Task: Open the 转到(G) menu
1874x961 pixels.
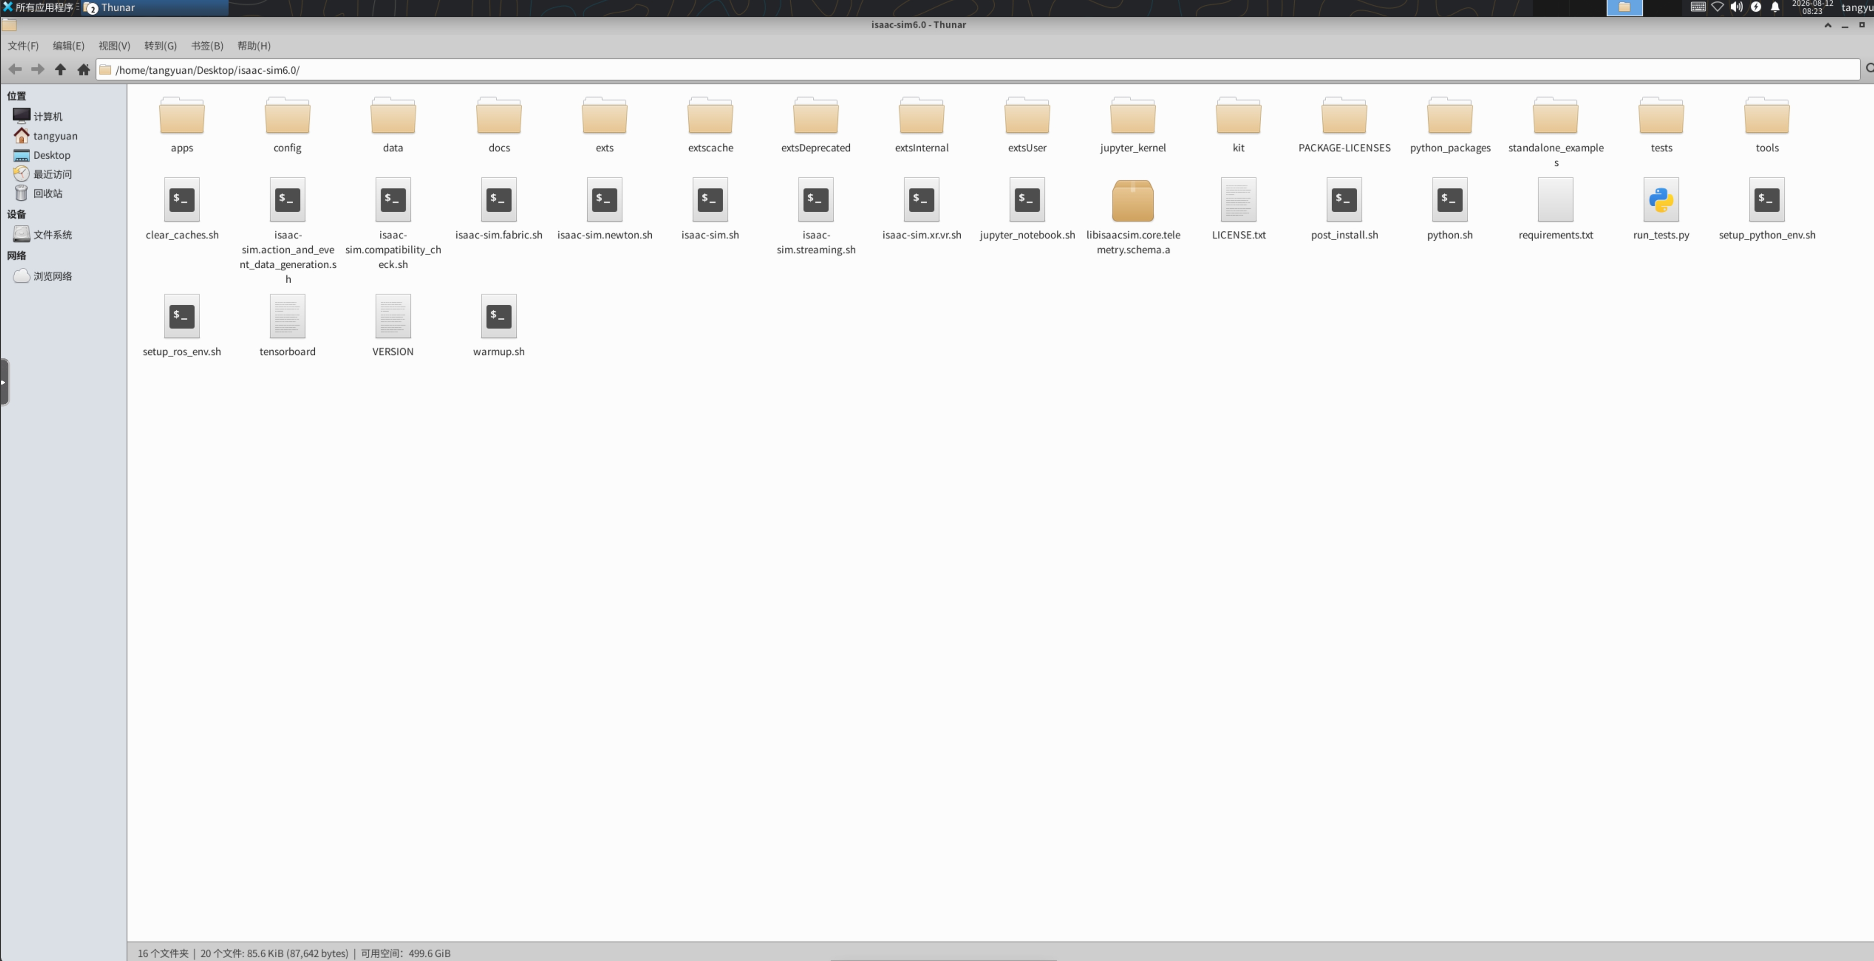Action: [160, 46]
